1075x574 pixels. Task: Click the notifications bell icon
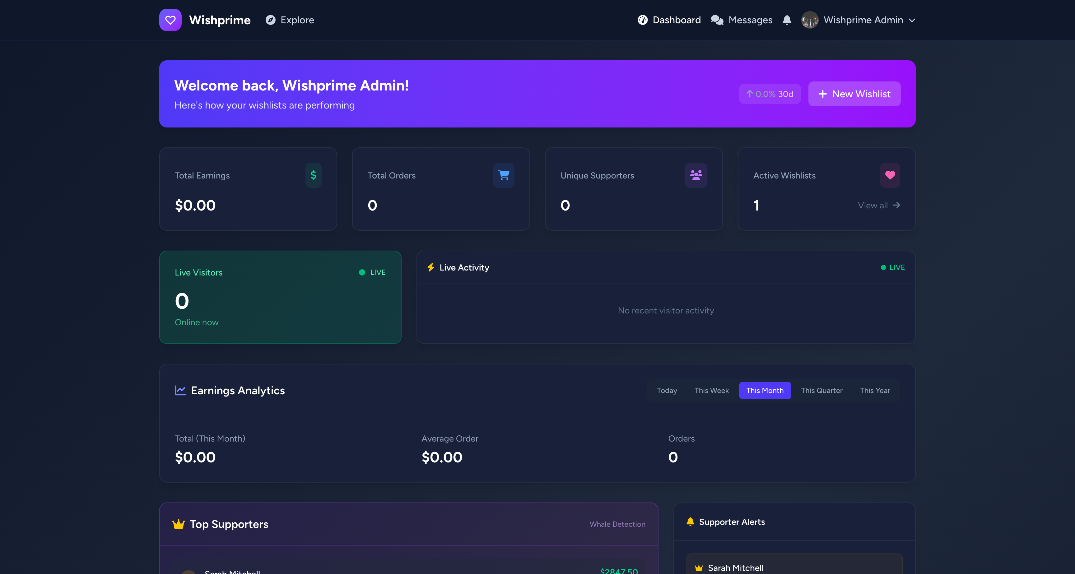[x=787, y=20]
